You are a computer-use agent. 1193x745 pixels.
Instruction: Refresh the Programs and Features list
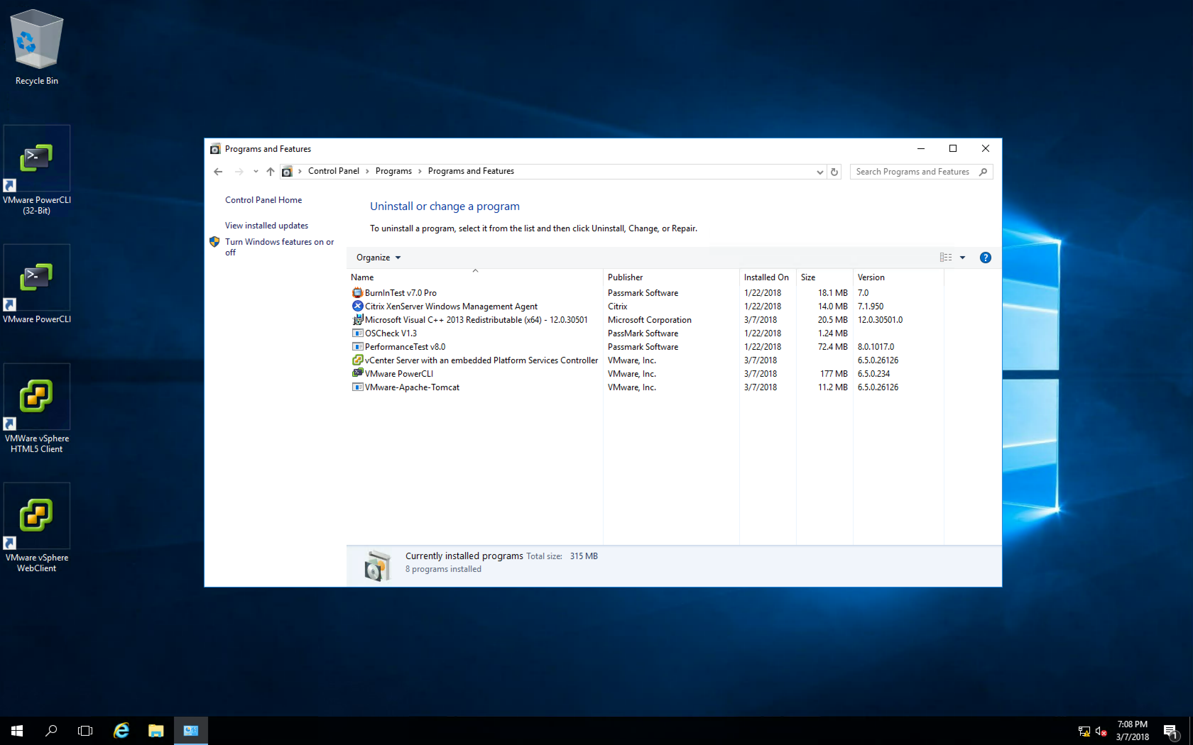834,172
